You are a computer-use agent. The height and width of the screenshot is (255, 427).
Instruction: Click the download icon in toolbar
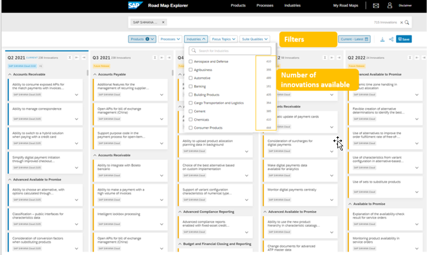pyautogui.click(x=383, y=39)
